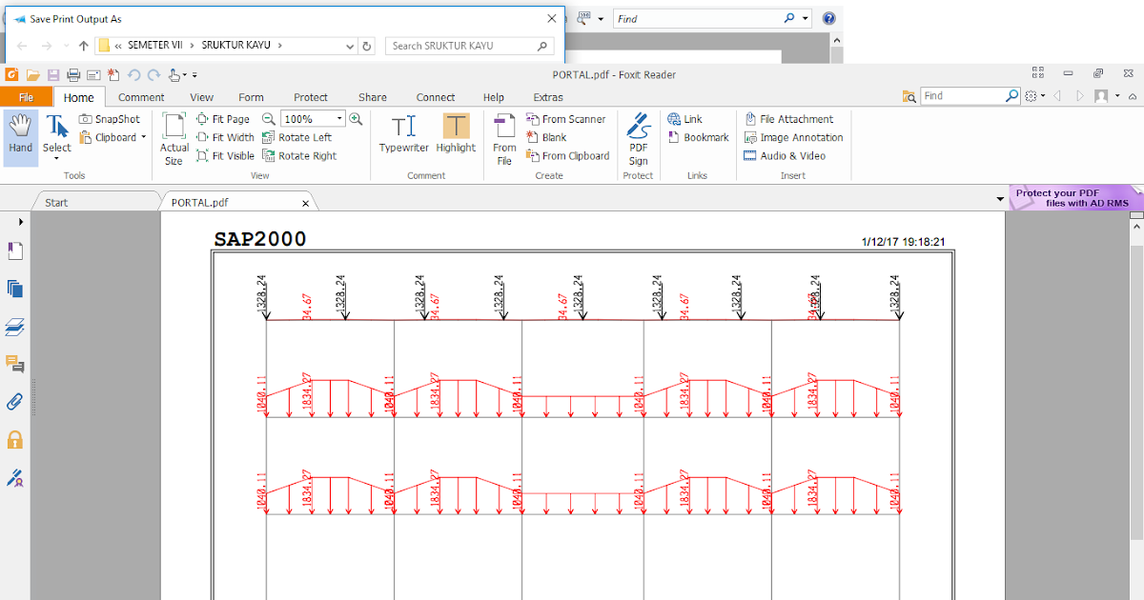Click the Open folder quick-access icon
The height and width of the screenshot is (600, 1144).
point(32,74)
